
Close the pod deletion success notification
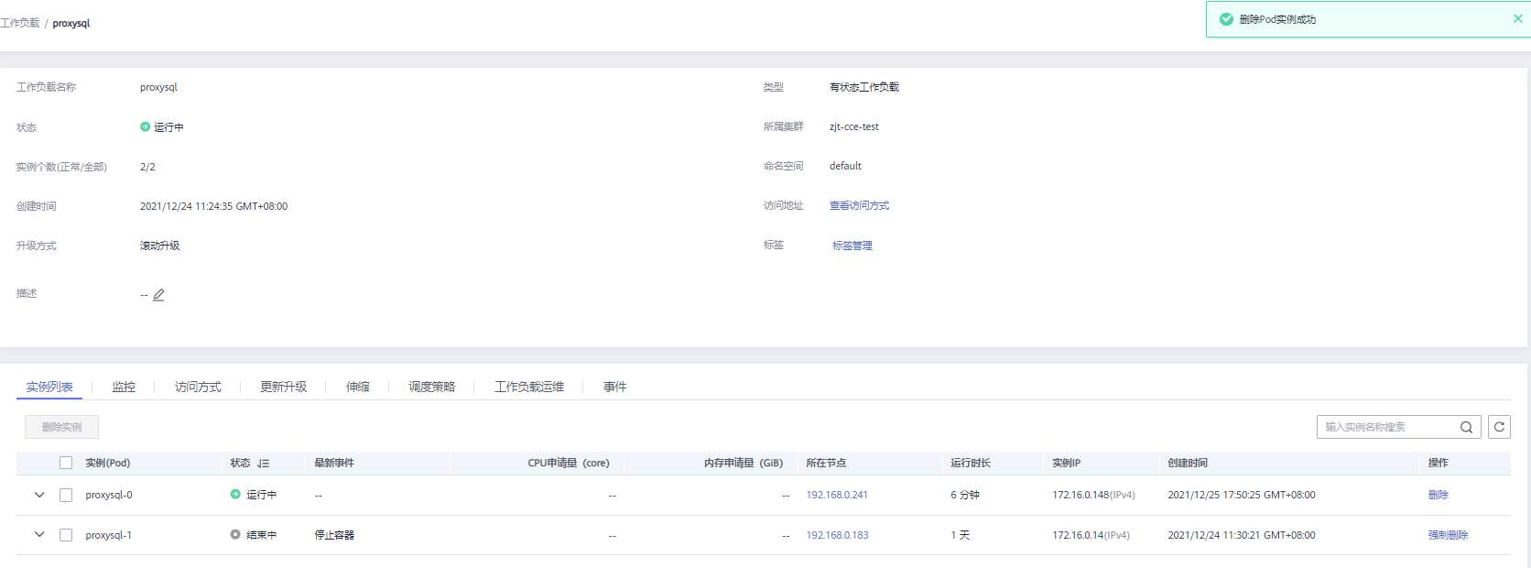tap(1517, 18)
